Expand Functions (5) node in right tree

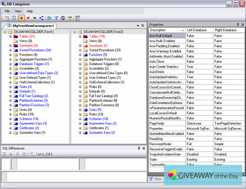click(80, 55)
